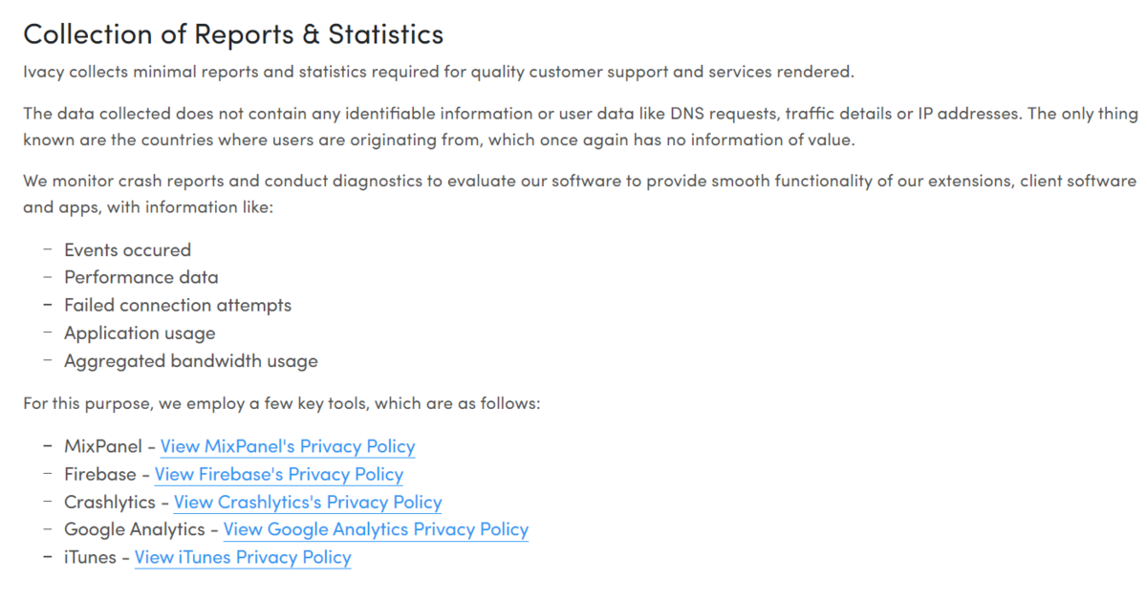This screenshot has width=1147, height=601.
Task: Click the Google Analytics label before its link
Action: coord(134,529)
